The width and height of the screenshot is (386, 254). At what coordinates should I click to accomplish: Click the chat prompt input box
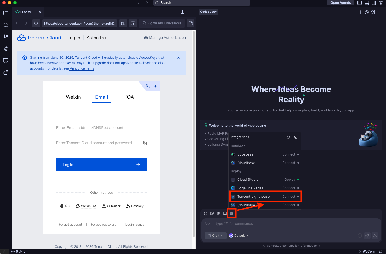(x=291, y=224)
